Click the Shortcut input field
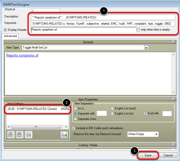The image size is (180, 161). [x=45, y=11]
